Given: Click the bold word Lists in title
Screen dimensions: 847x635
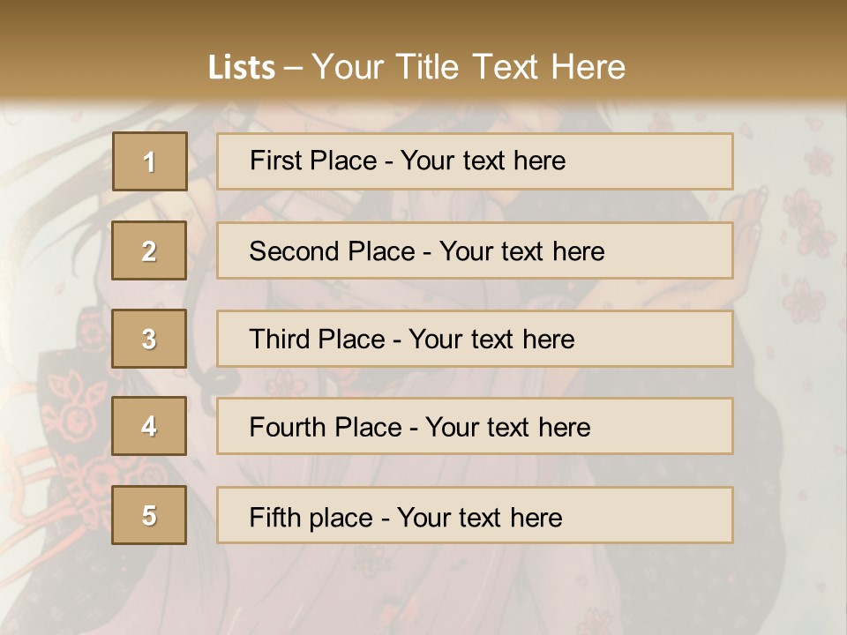Looking at the screenshot, I should coord(242,68).
